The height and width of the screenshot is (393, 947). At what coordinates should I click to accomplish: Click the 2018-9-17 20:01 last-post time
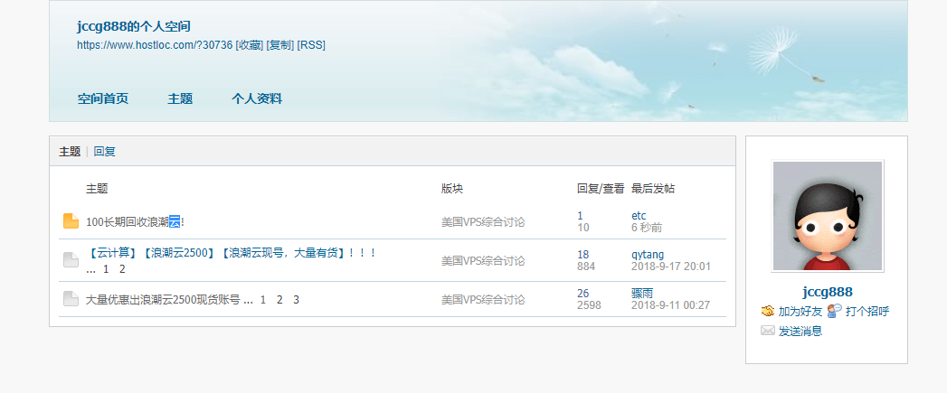coord(671,267)
